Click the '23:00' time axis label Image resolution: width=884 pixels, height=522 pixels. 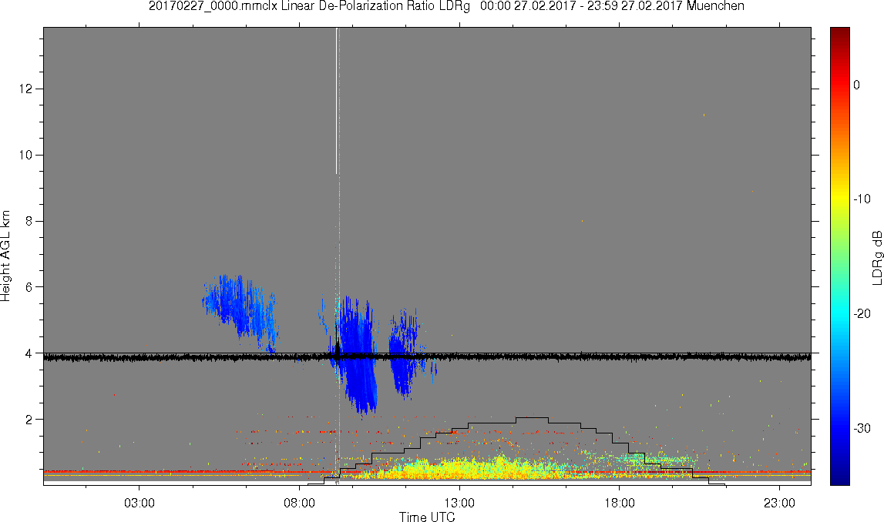click(780, 503)
